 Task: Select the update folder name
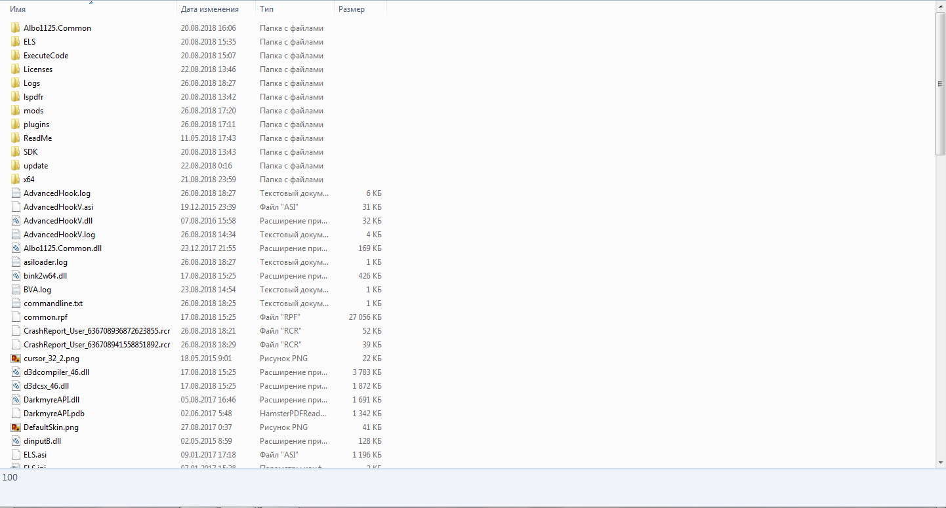click(x=36, y=166)
